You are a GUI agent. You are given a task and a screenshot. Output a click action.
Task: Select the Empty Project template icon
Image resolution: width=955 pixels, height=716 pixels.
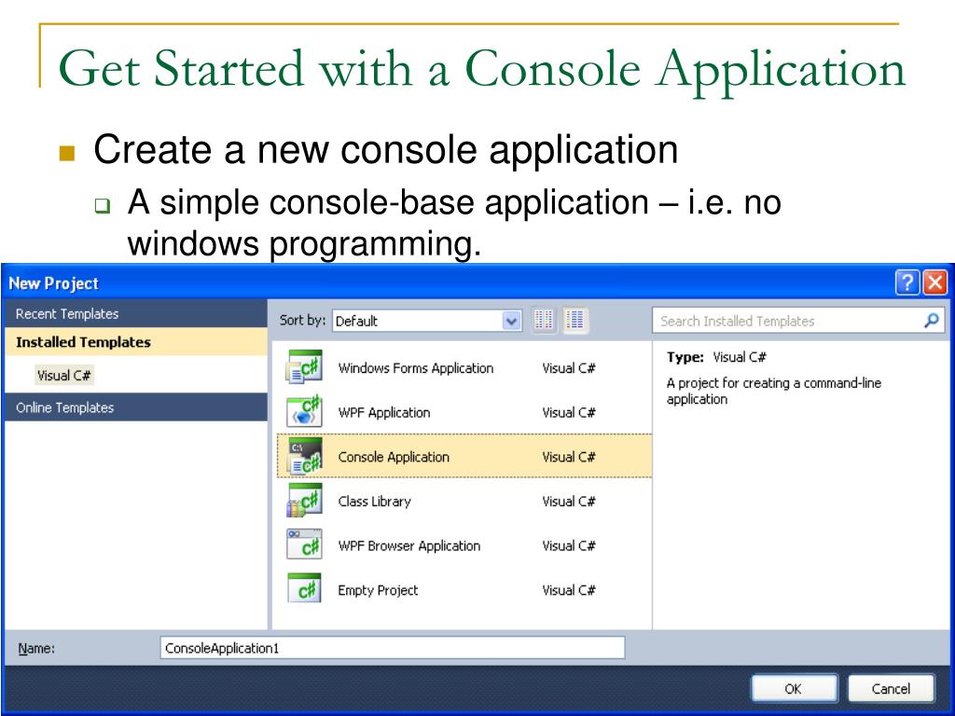304,588
